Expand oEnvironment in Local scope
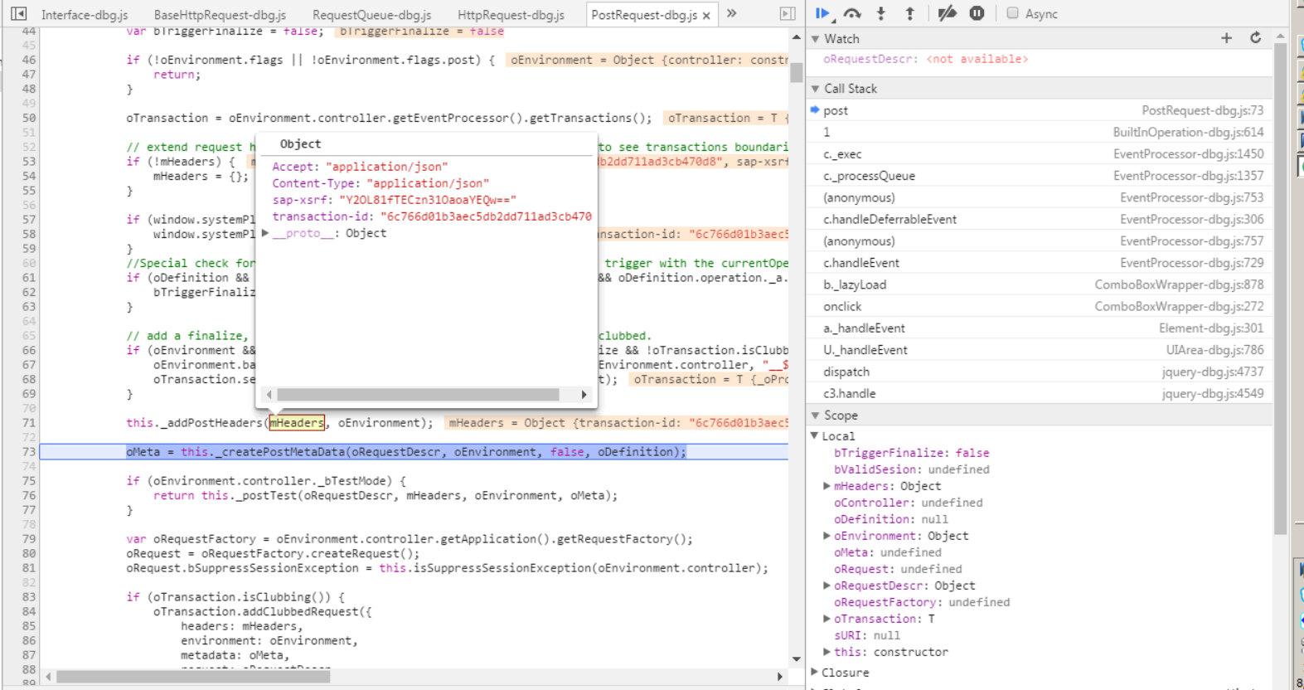1304x690 pixels. click(827, 536)
